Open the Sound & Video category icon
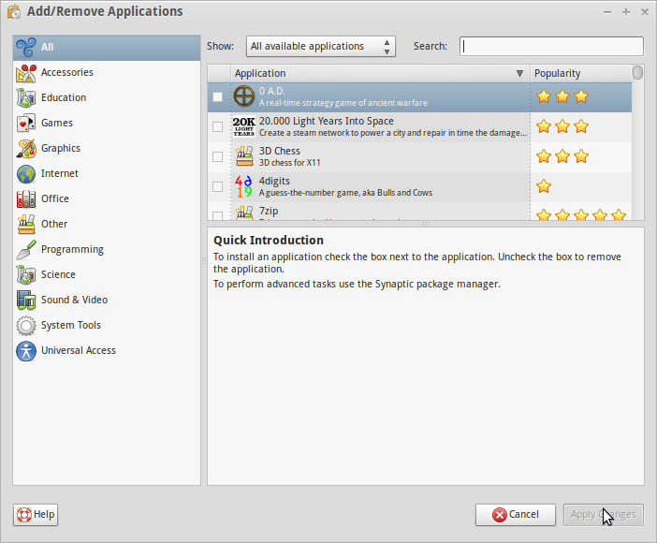This screenshot has width=657, height=543. click(x=26, y=301)
